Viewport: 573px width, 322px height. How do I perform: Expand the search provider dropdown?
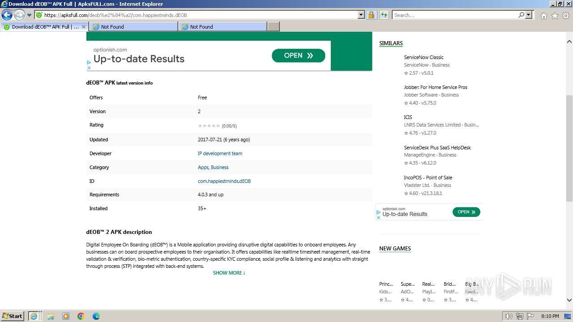tap(529, 15)
